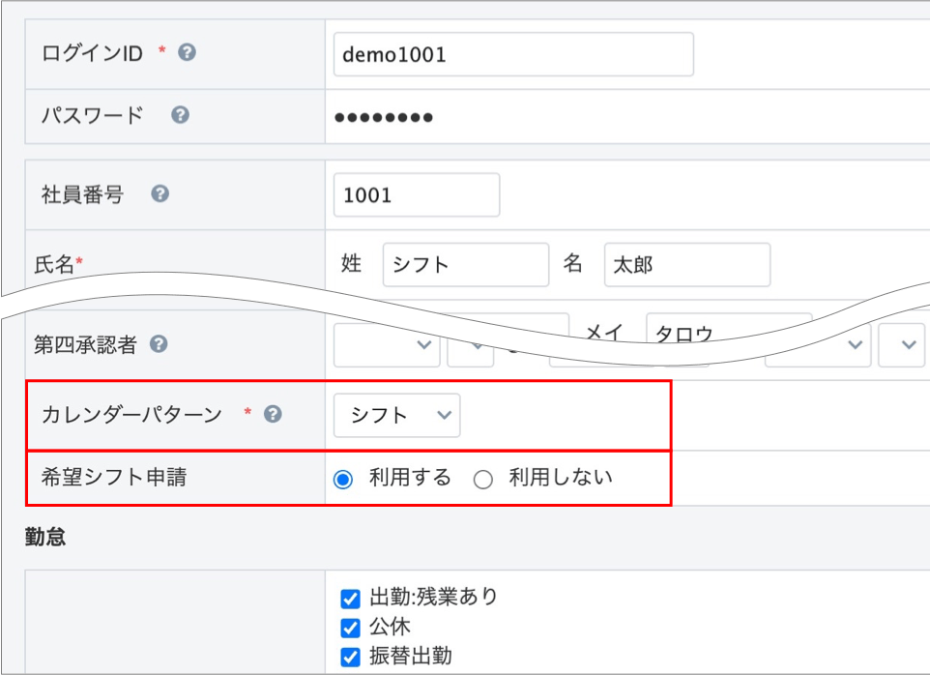The image size is (930, 675).
Task: Select the 利用しない radio option
Action: pyautogui.click(x=483, y=480)
